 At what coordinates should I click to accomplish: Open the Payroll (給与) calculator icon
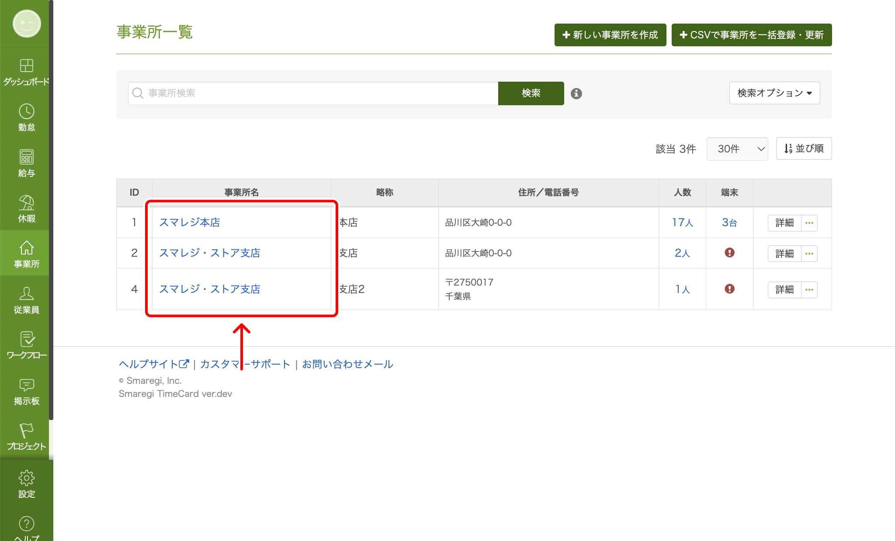pyautogui.click(x=26, y=157)
